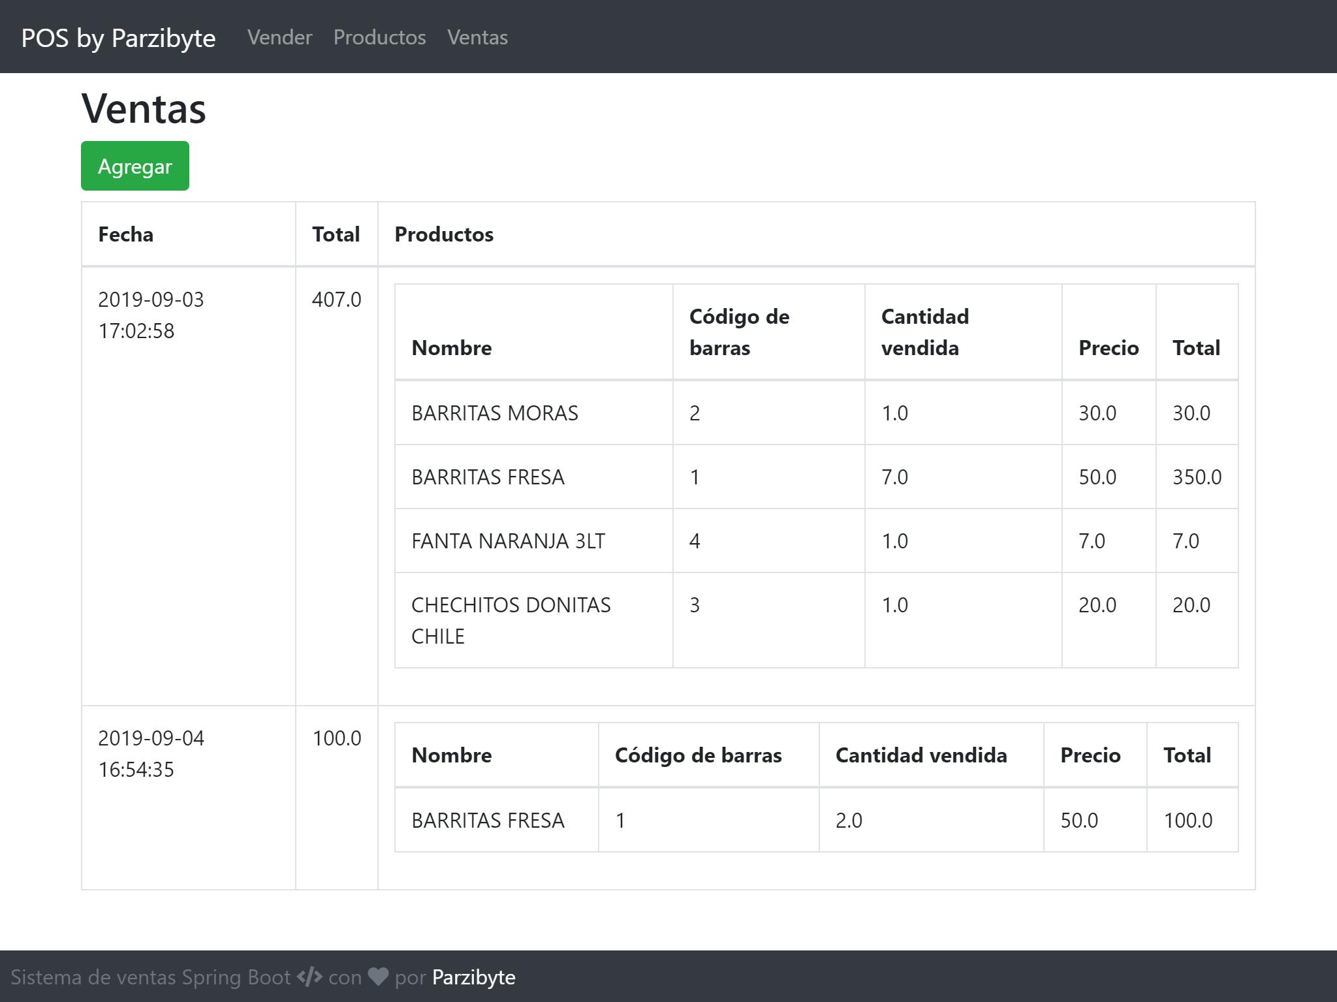Click BARRITAS FRESA in the 407.0 sale
The image size is (1337, 1002).
[x=488, y=477]
